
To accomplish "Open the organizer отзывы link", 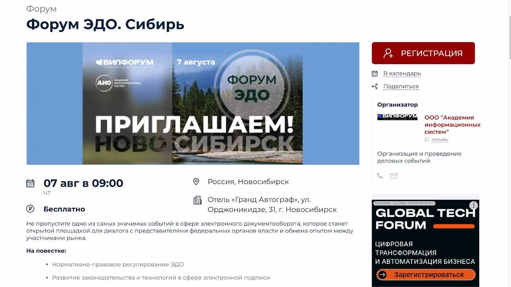I will (x=440, y=139).
